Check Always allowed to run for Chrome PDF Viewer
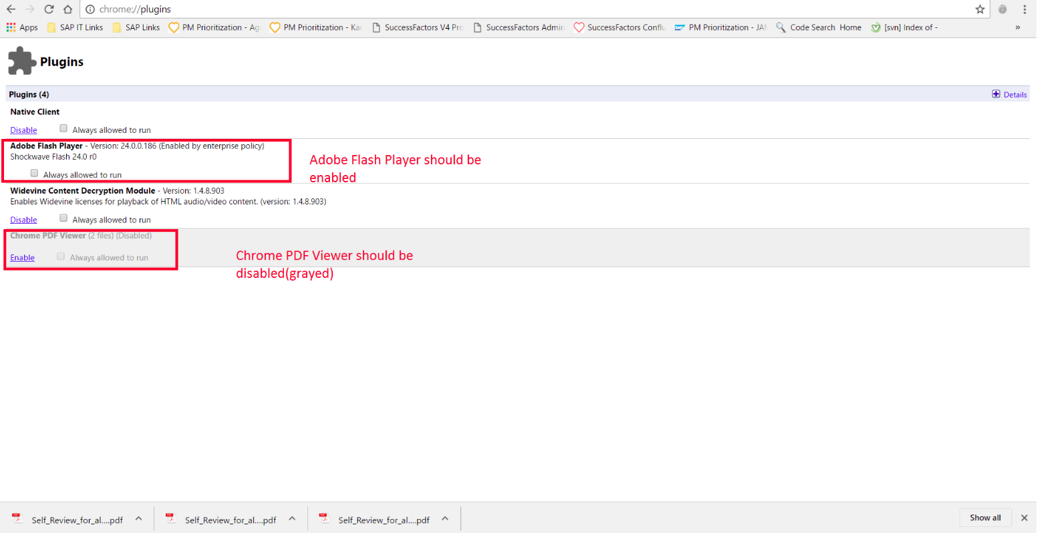1037x533 pixels. coord(61,256)
